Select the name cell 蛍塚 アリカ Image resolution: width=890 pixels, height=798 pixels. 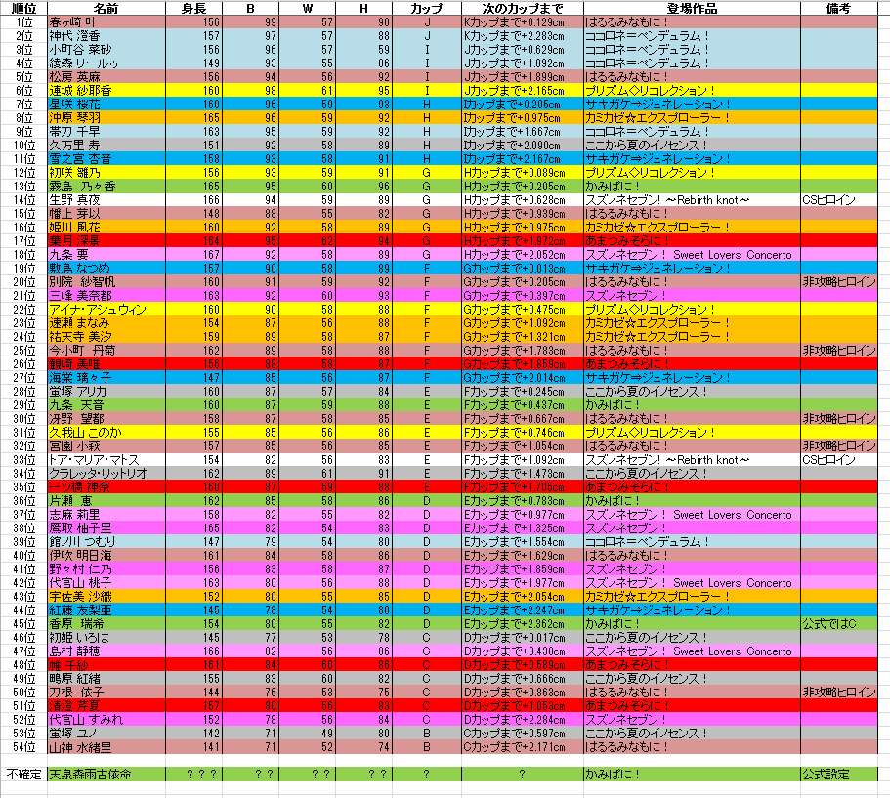106,391
